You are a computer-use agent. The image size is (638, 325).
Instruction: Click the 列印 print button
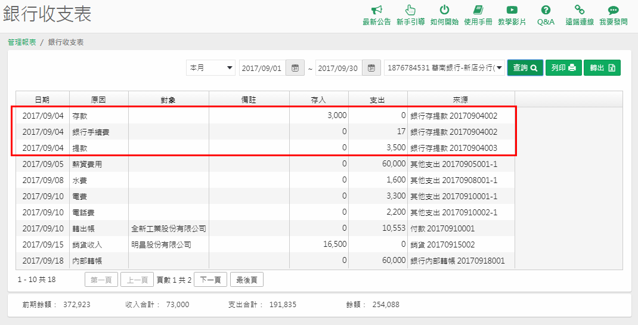(563, 68)
